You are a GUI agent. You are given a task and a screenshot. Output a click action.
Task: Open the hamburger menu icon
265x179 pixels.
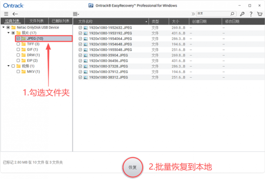tap(6, 14)
